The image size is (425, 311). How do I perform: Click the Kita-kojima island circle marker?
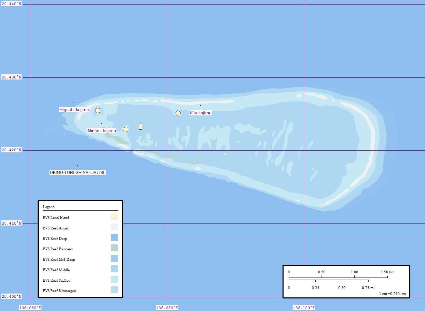click(178, 113)
